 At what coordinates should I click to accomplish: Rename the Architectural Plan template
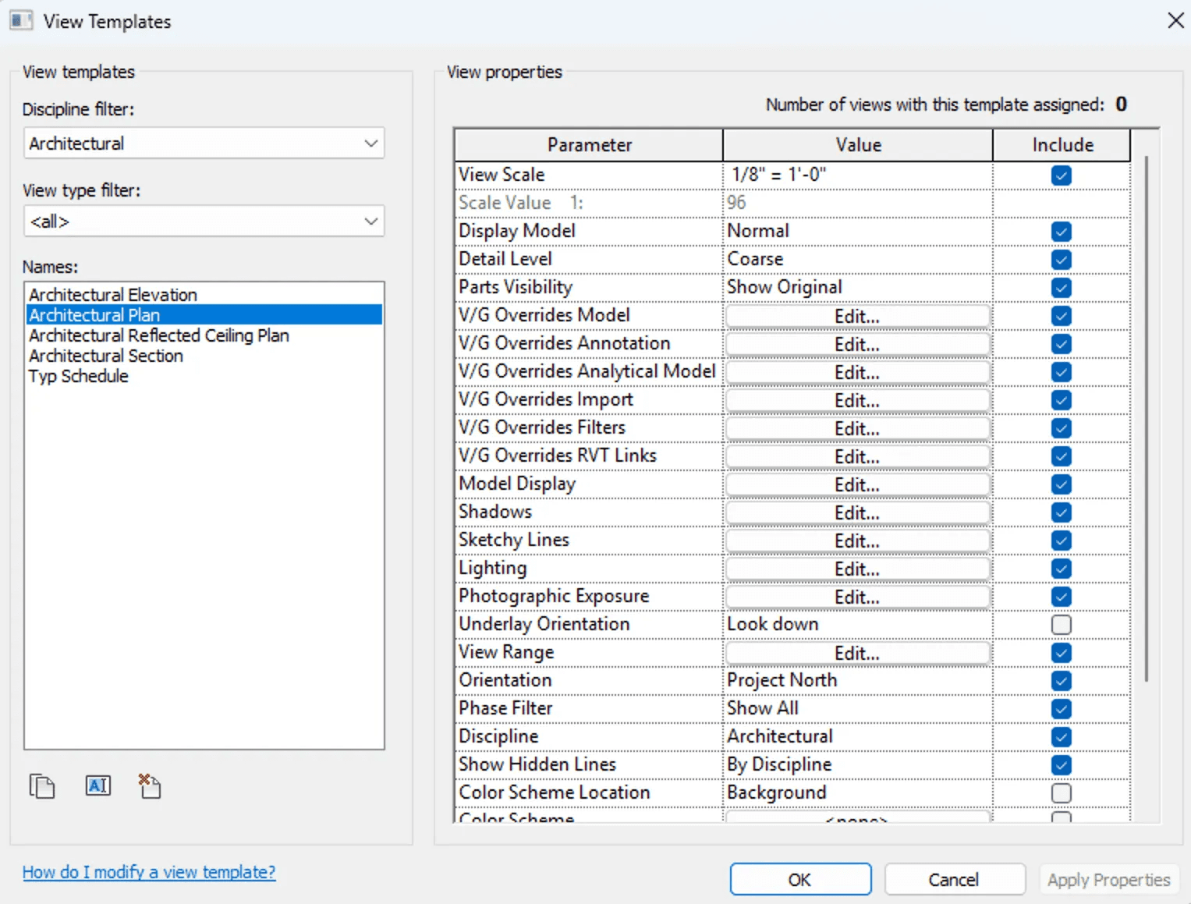(x=97, y=786)
